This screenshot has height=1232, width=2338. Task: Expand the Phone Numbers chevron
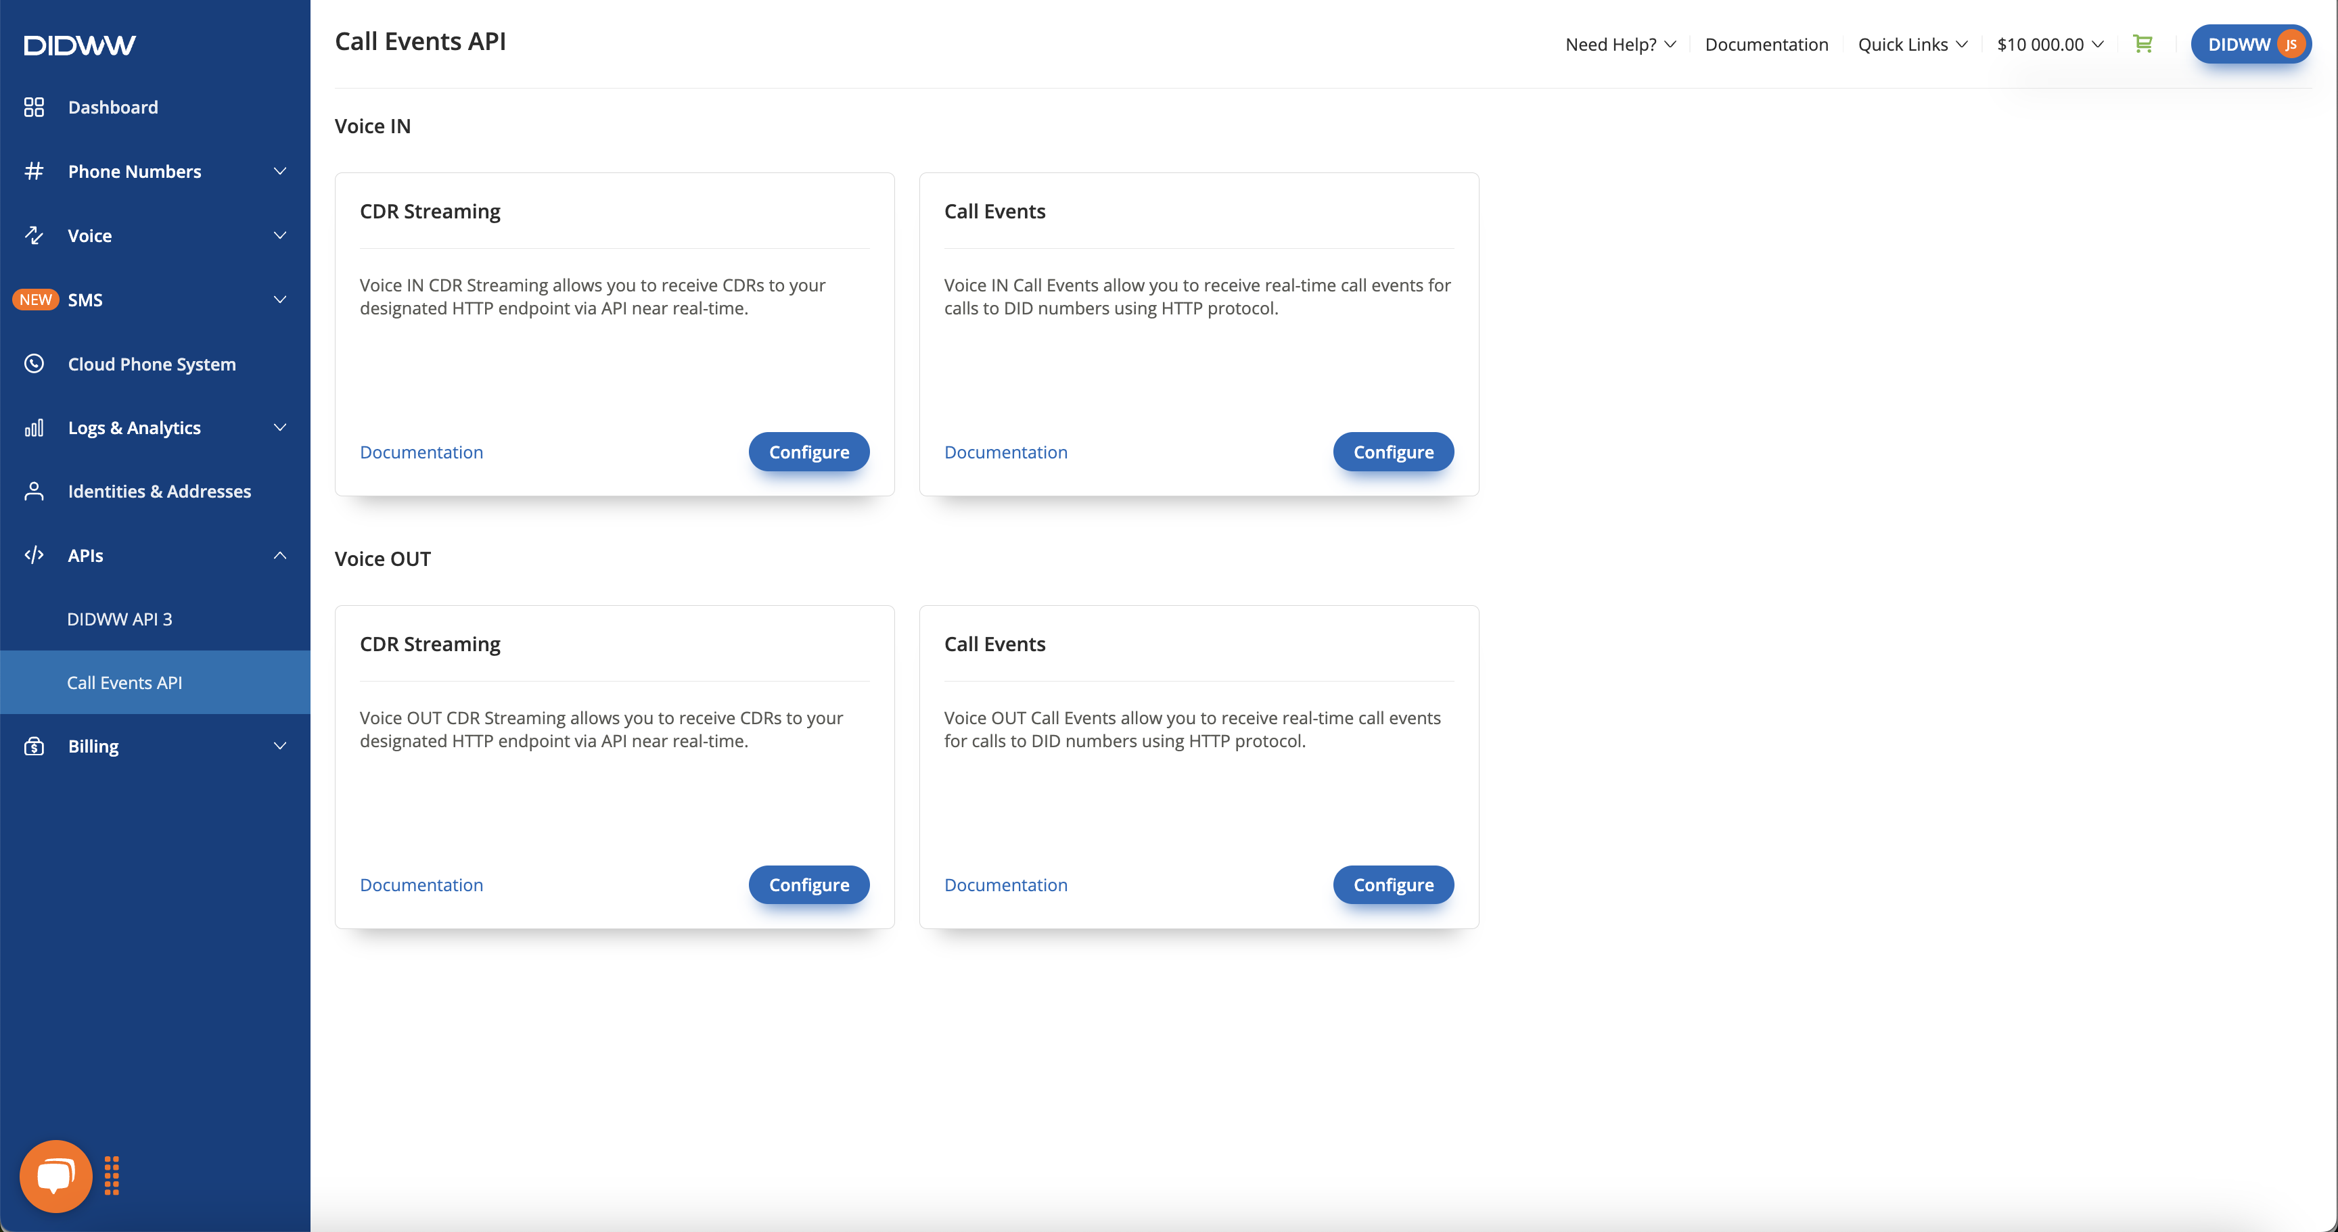pos(281,170)
